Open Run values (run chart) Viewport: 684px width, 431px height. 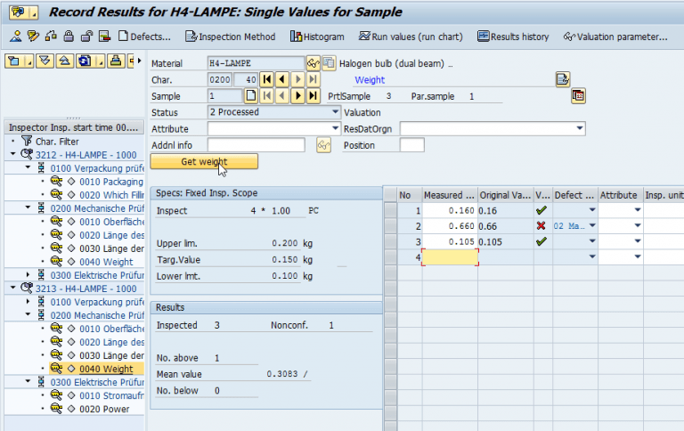411,37
